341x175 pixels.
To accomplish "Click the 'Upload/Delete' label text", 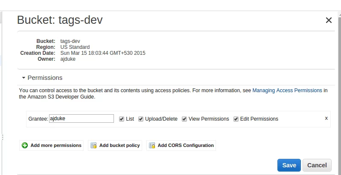I will (x=161, y=119).
